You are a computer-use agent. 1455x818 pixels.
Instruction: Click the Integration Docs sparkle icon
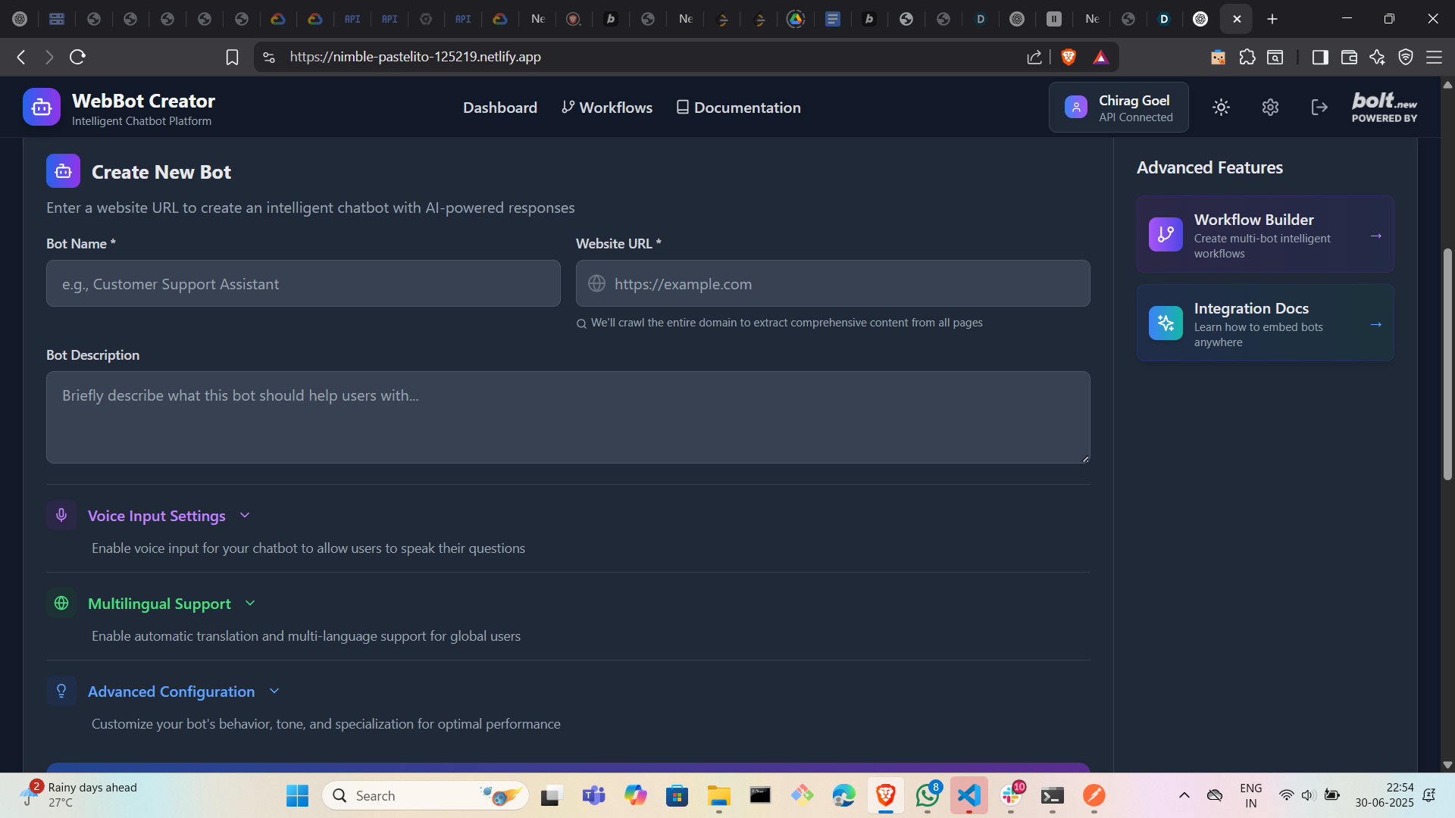click(1166, 323)
